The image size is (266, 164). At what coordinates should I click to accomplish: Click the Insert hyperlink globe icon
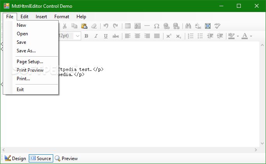click(167, 26)
